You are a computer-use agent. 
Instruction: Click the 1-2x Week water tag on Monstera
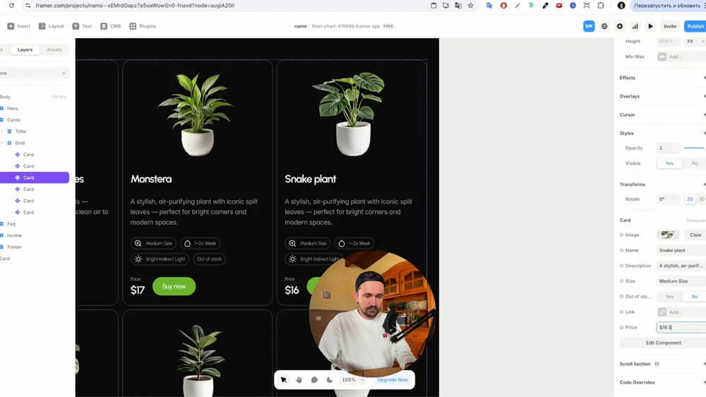click(200, 243)
